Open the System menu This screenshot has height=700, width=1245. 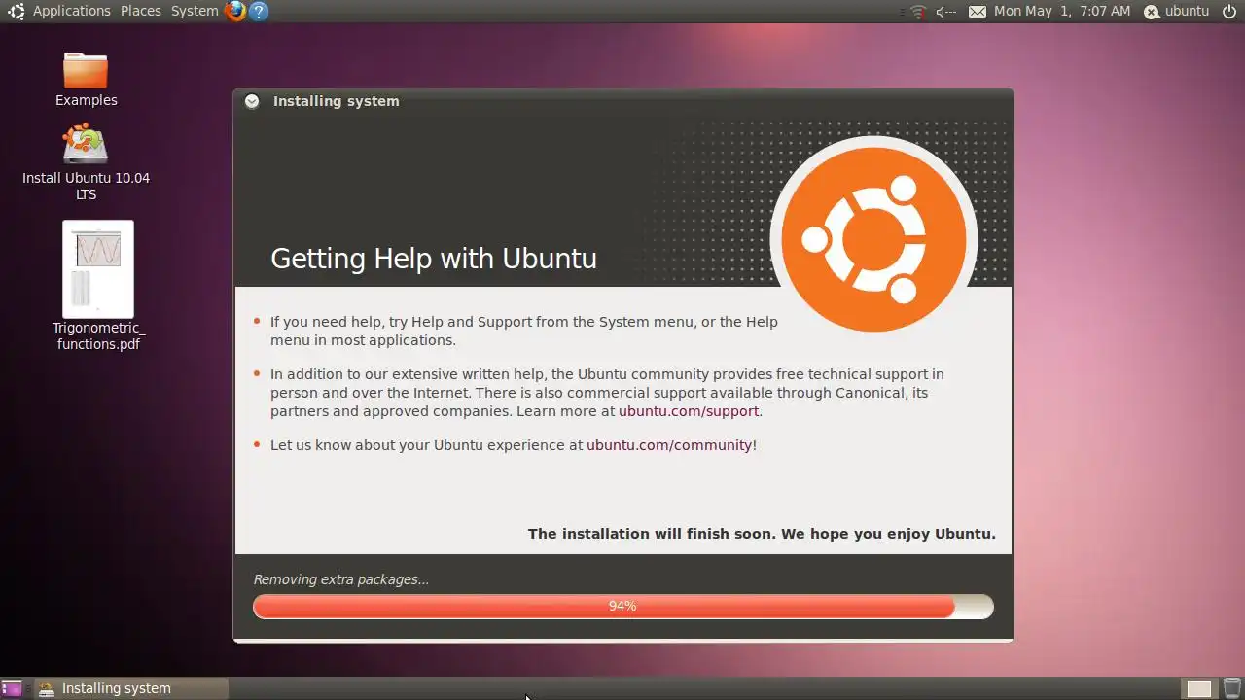coord(195,11)
